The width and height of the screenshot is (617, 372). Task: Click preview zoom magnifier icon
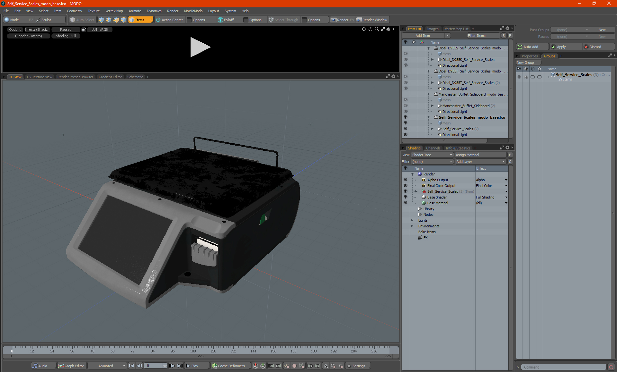377,29
